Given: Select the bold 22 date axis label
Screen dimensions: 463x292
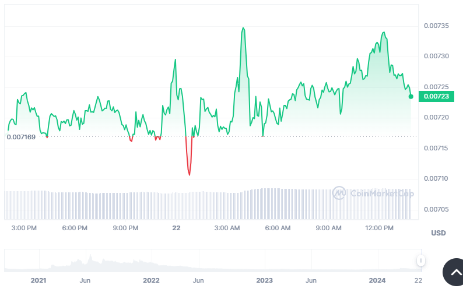Looking at the screenshot, I should pyautogui.click(x=176, y=228).
